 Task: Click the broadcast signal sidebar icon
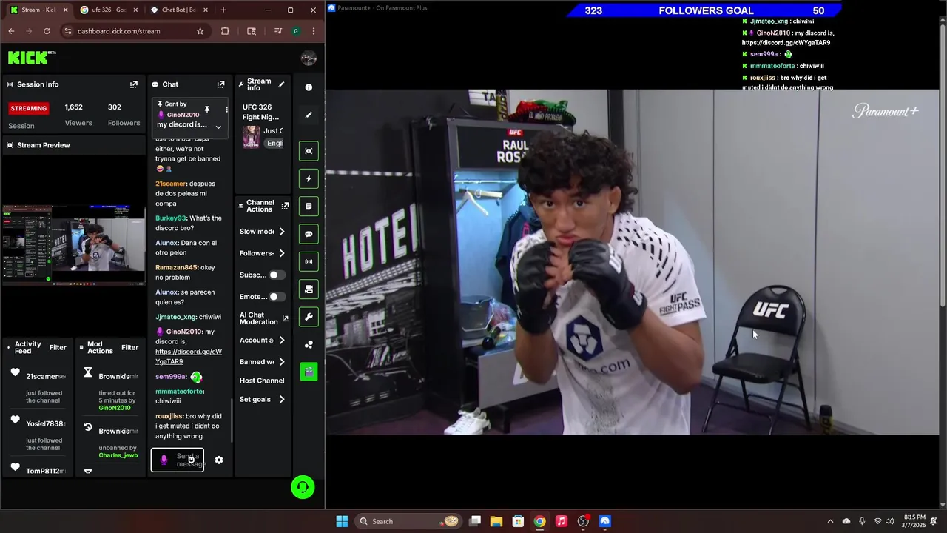point(309,261)
